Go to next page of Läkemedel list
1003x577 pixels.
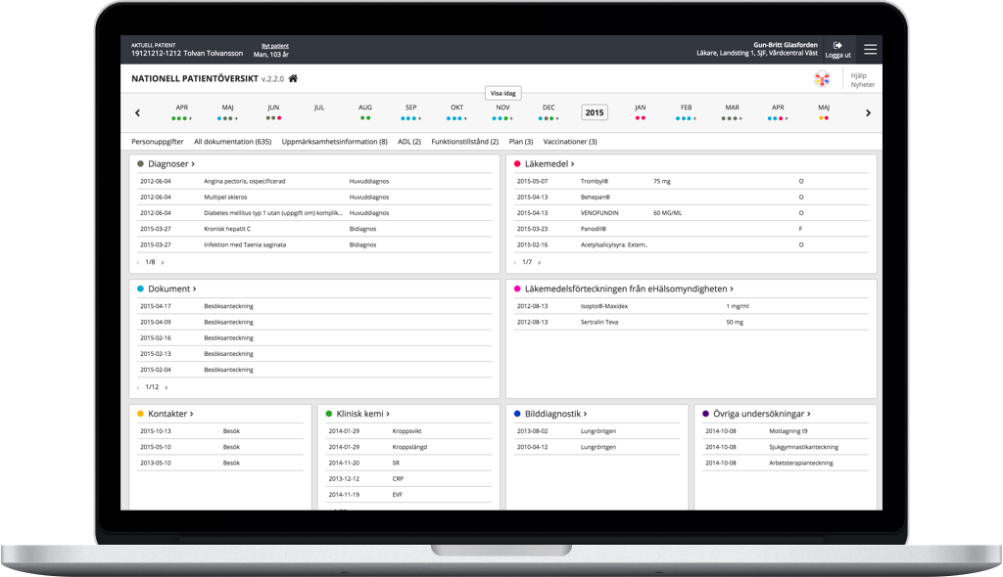pyautogui.click(x=539, y=262)
